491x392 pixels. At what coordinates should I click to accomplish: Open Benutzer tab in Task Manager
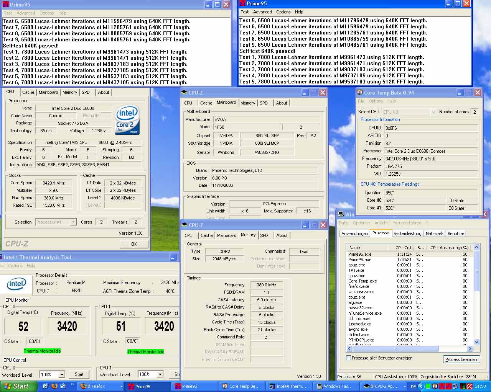click(456, 234)
